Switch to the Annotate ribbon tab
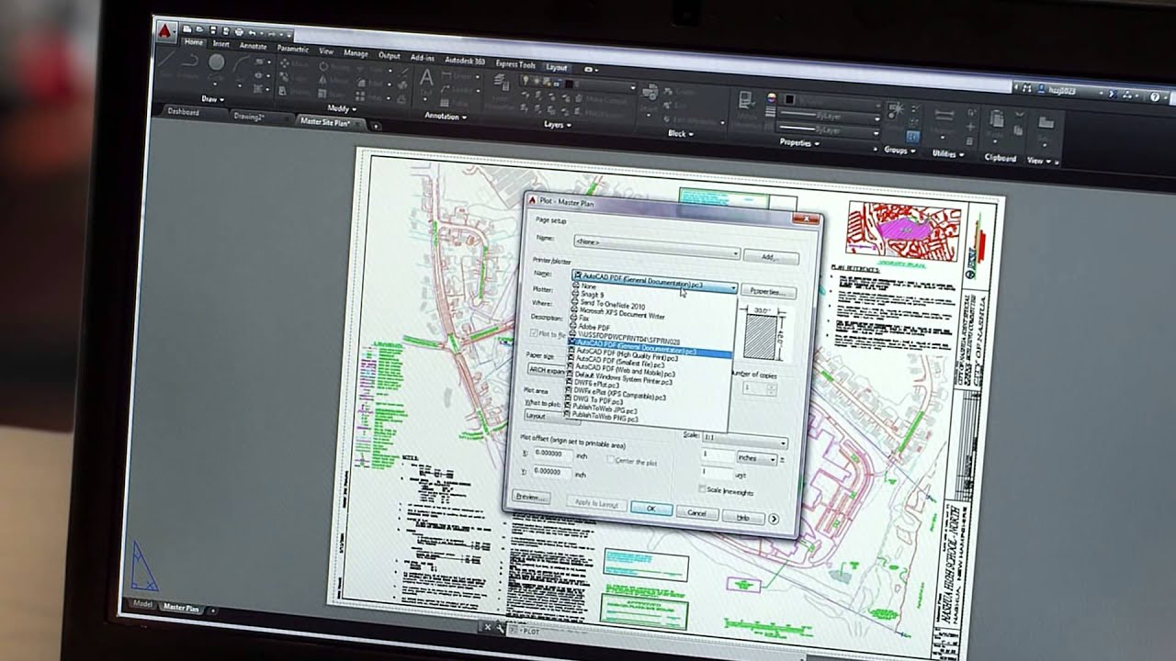 point(253,45)
